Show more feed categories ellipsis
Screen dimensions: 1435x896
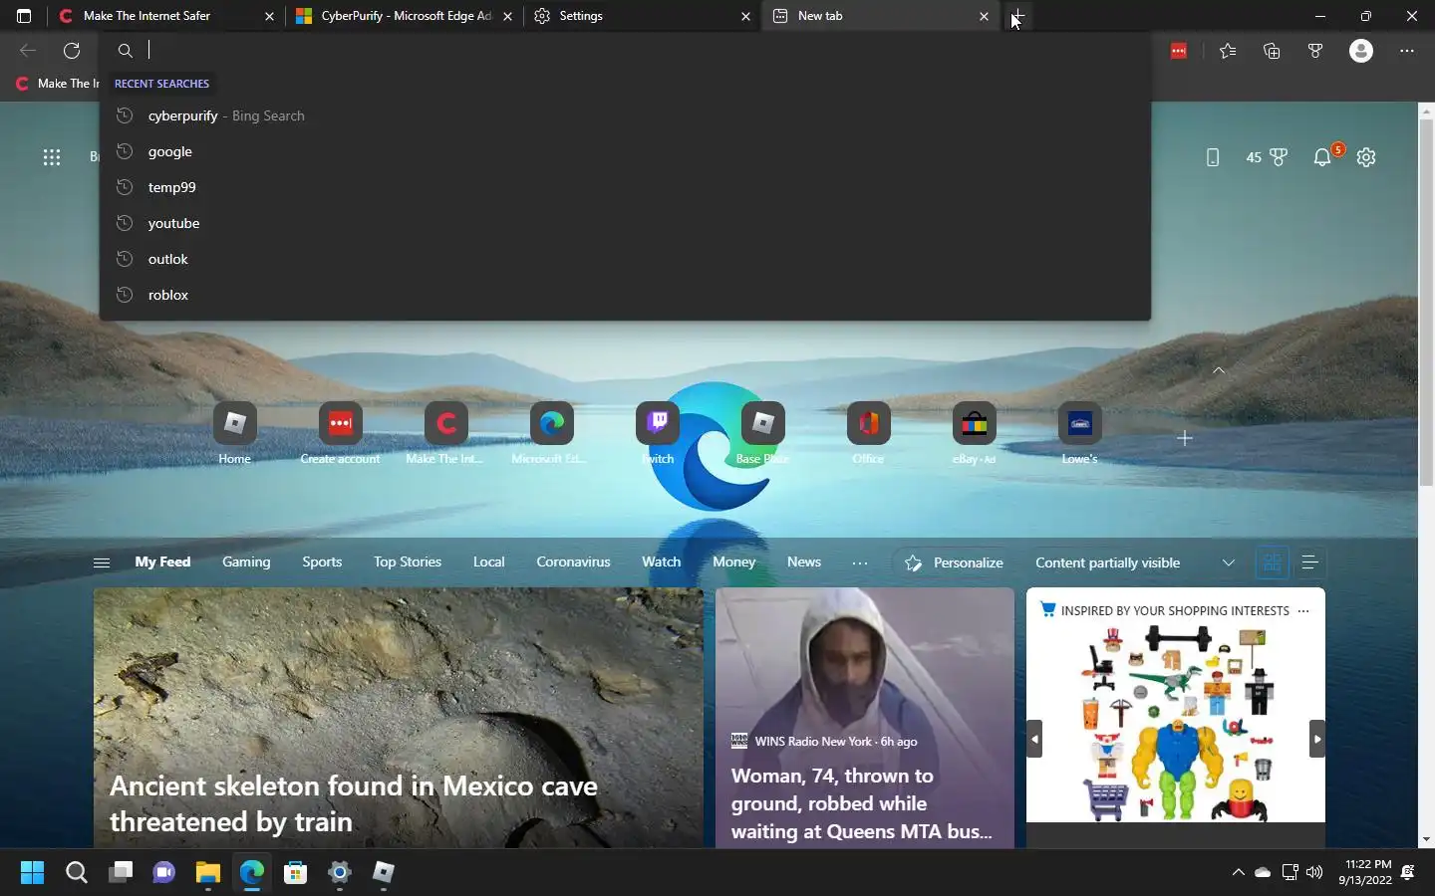click(x=860, y=562)
